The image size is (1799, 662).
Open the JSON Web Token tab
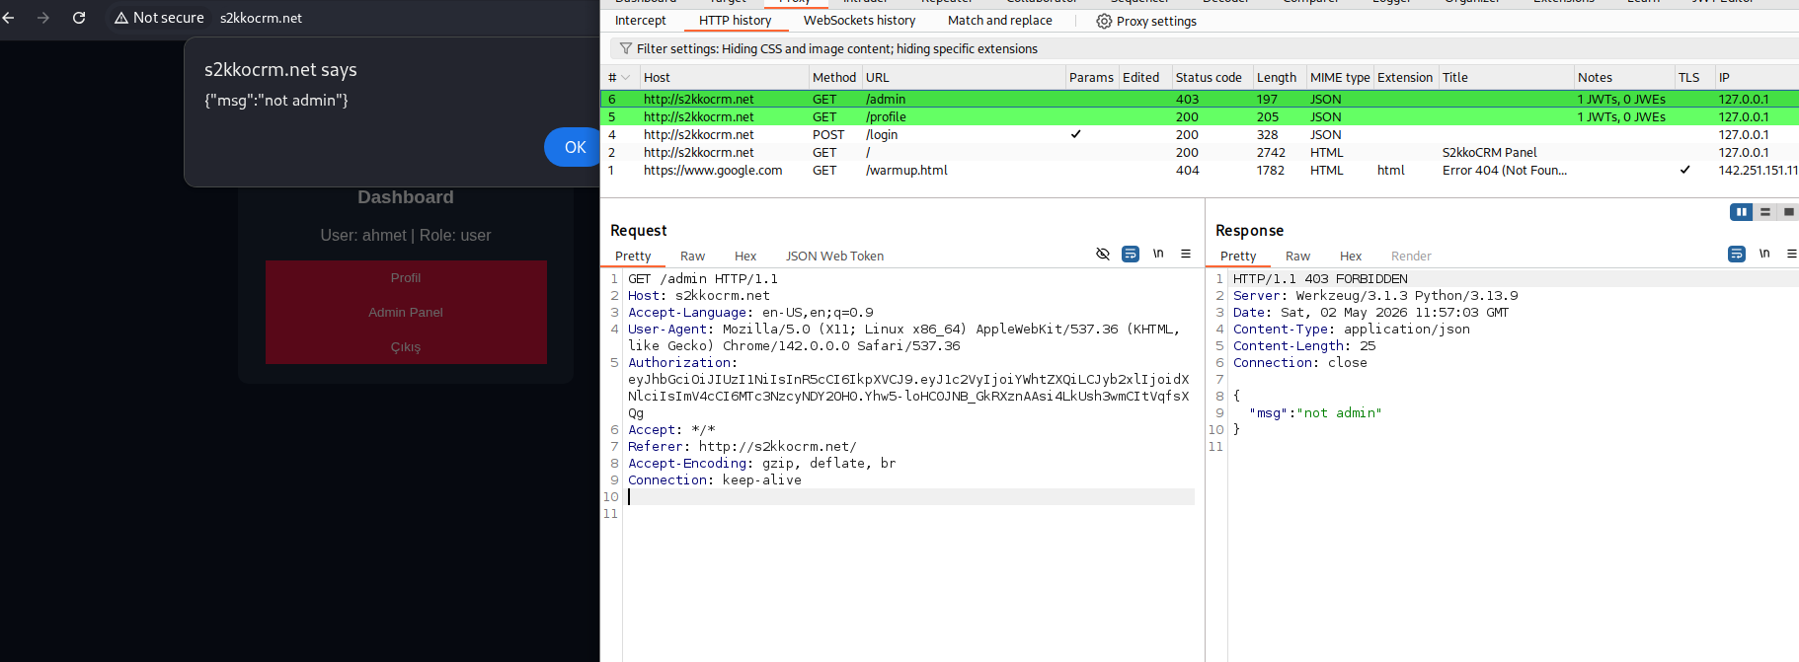tap(834, 256)
